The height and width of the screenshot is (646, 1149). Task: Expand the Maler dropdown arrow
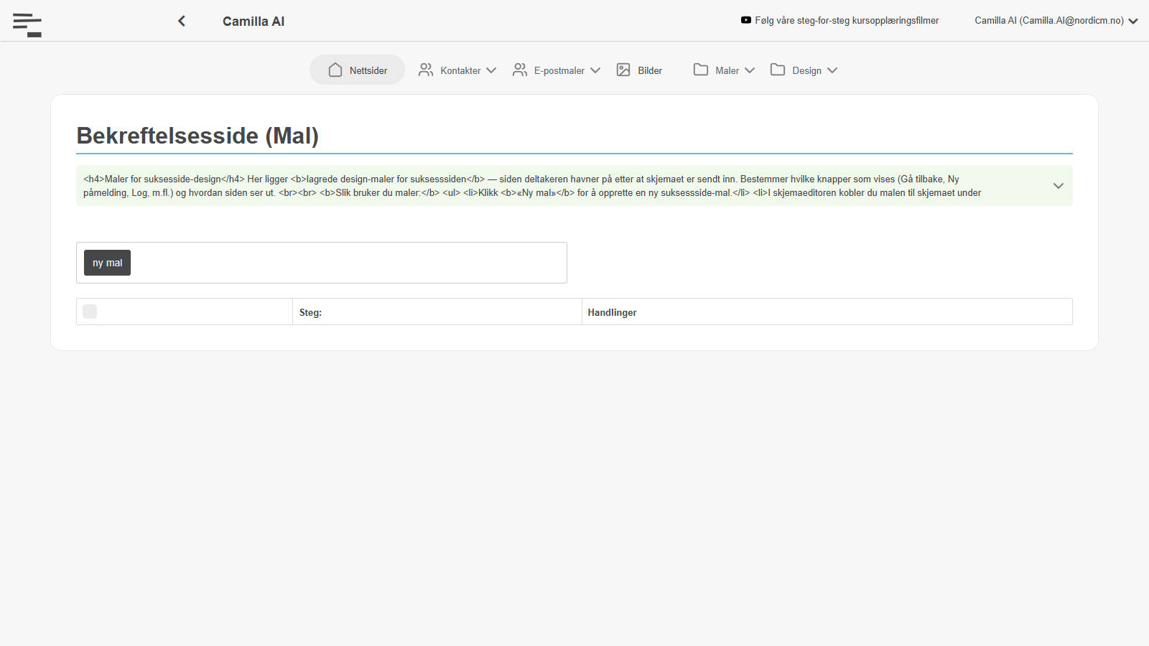click(x=750, y=70)
